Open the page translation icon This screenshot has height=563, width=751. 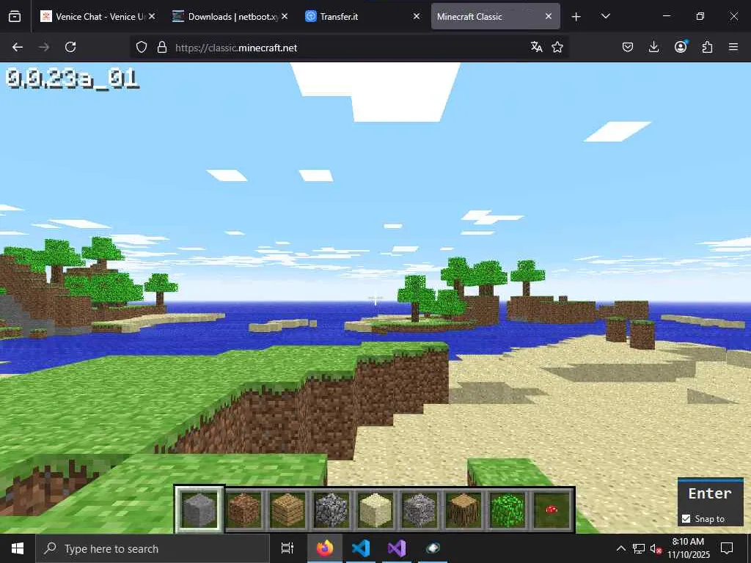[x=536, y=47]
